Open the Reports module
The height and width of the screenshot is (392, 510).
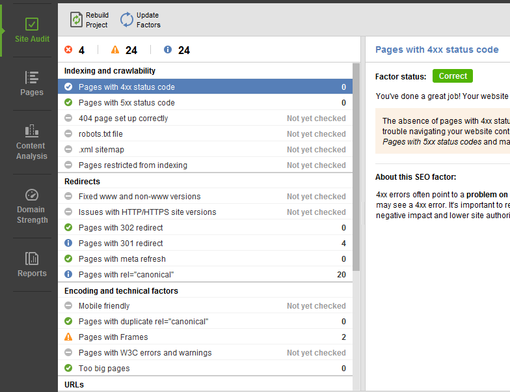31,264
